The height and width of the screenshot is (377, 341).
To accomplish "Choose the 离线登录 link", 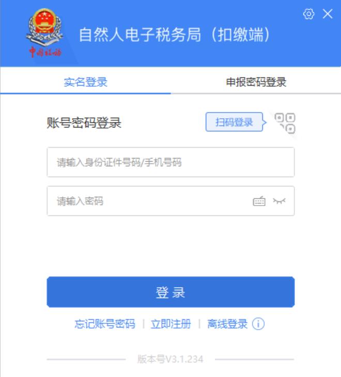I will tap(227, 324).
